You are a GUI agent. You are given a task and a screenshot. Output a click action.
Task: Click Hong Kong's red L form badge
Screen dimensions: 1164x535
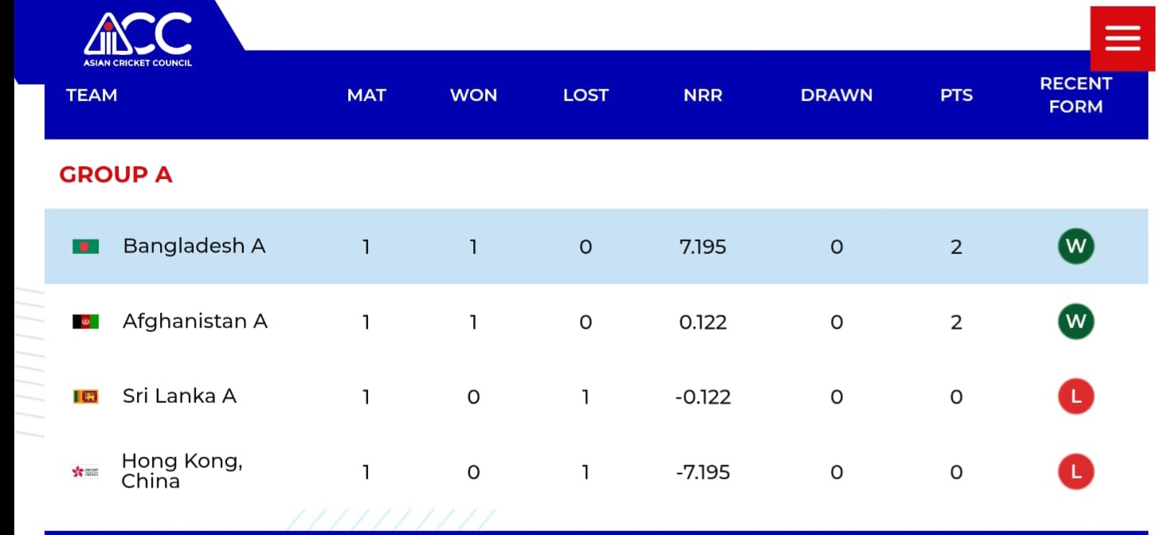(1075, 472)
